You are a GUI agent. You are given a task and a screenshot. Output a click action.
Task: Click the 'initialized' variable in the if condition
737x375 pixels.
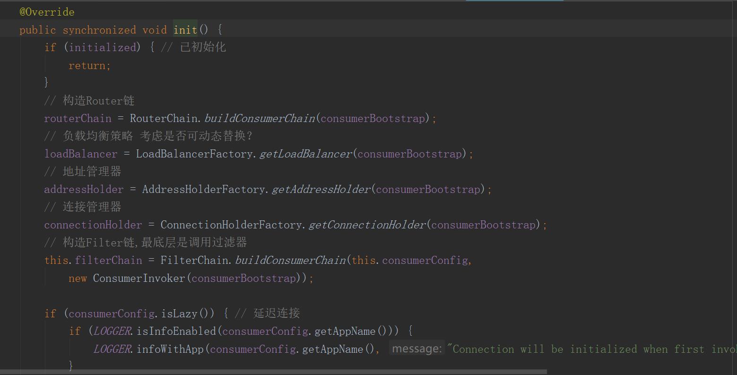(x=102, y=47)
